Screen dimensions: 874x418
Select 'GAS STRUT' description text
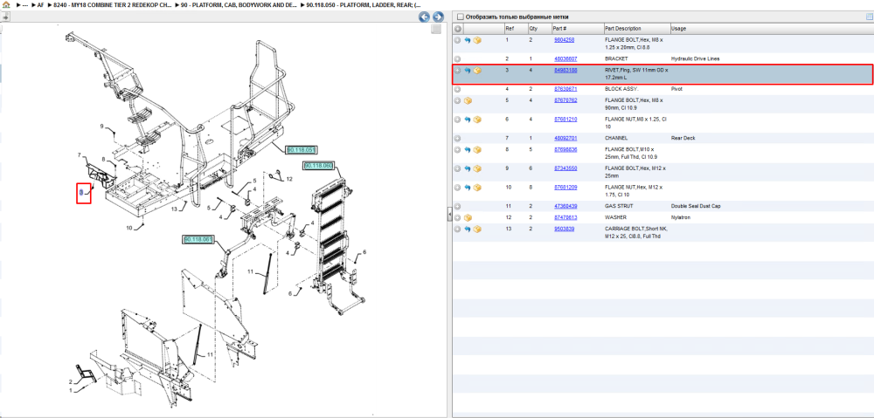618,206
